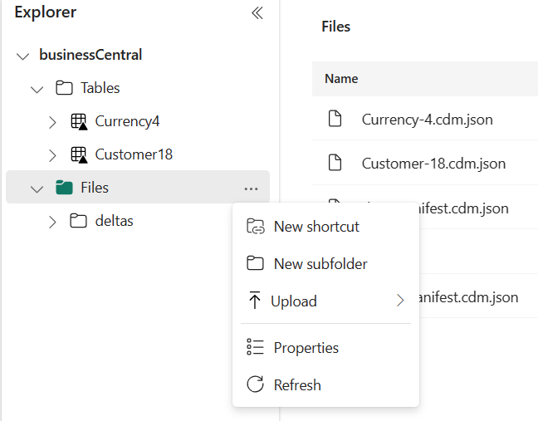Click the Refresh circular arrow icon
Image resolution: width=538 pixels, height=421 pixels.
click(255, 384)
